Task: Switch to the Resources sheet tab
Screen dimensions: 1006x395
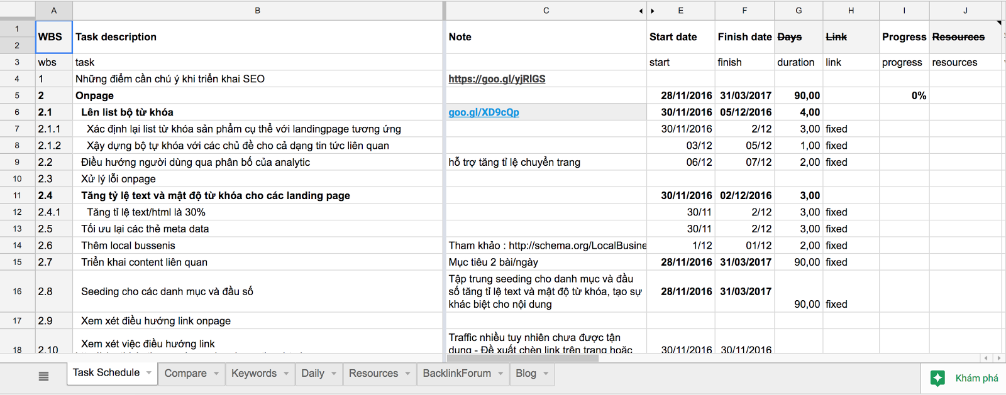Action: pyautogui.click(x=373, y=373)
